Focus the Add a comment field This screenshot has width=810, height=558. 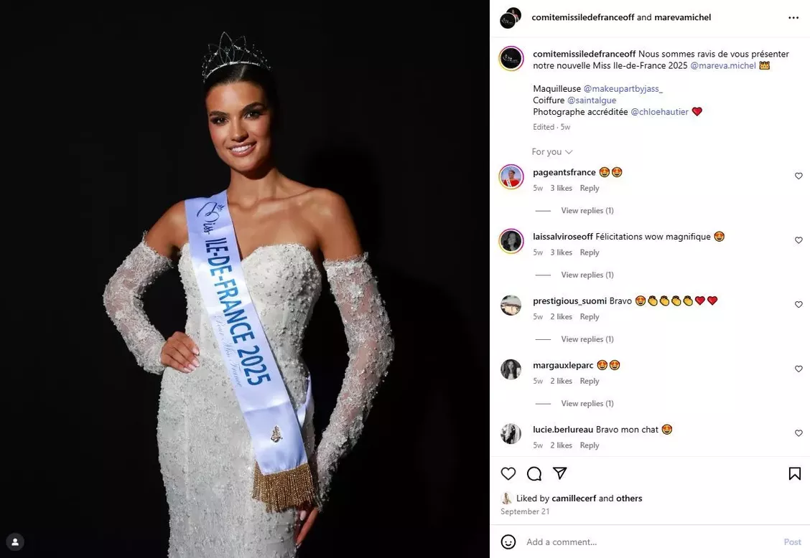click(651, 542)
